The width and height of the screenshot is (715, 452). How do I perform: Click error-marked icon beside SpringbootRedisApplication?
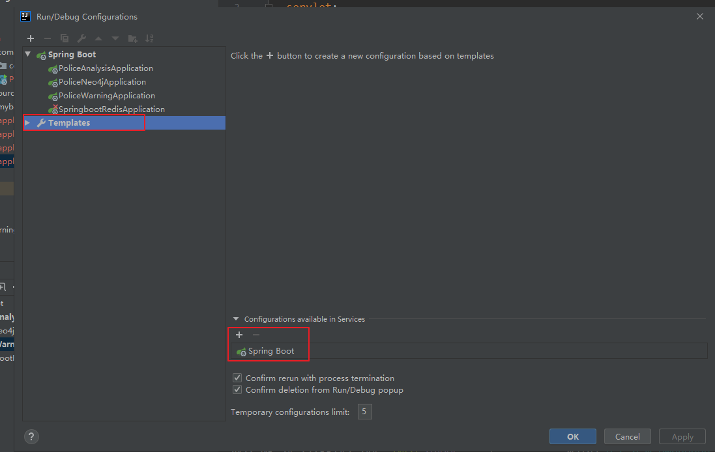[x=53, y=110]
